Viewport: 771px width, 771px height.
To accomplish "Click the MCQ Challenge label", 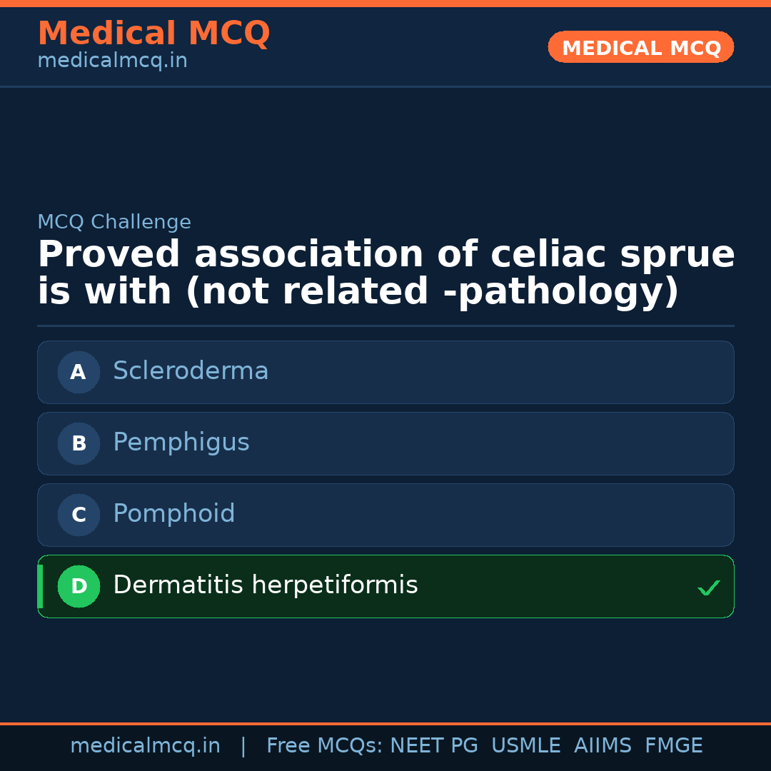I will click(114, 222).
